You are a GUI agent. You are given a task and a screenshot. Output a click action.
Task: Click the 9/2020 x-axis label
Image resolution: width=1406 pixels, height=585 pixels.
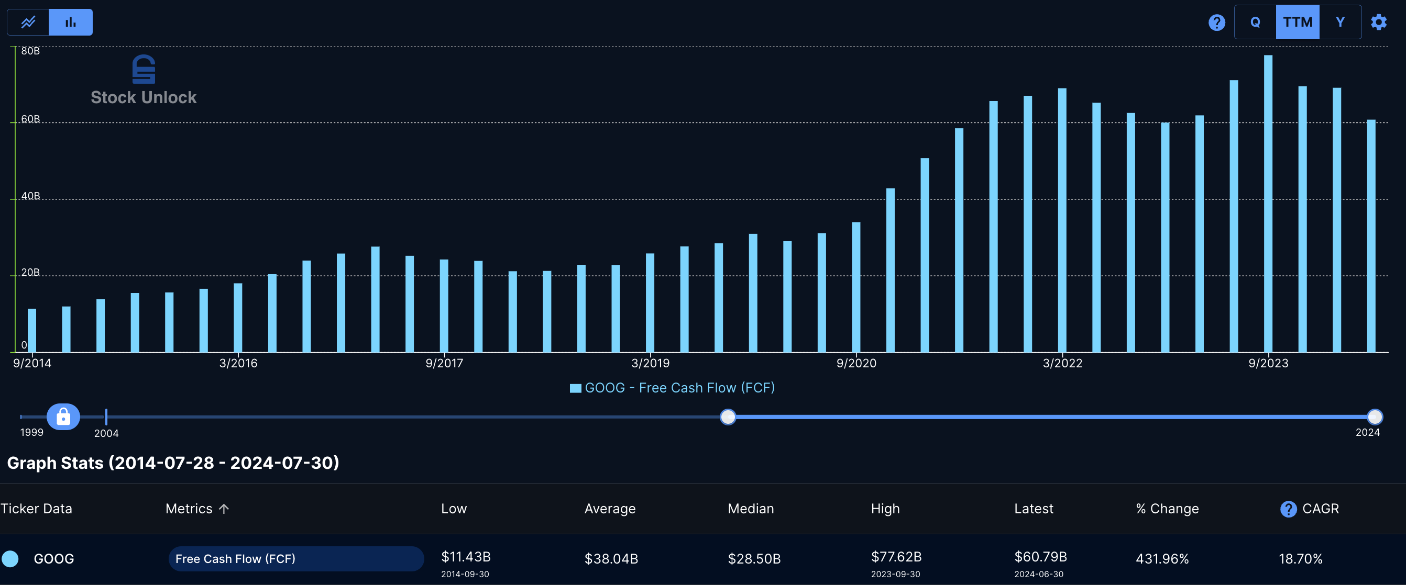pos(856,363)
